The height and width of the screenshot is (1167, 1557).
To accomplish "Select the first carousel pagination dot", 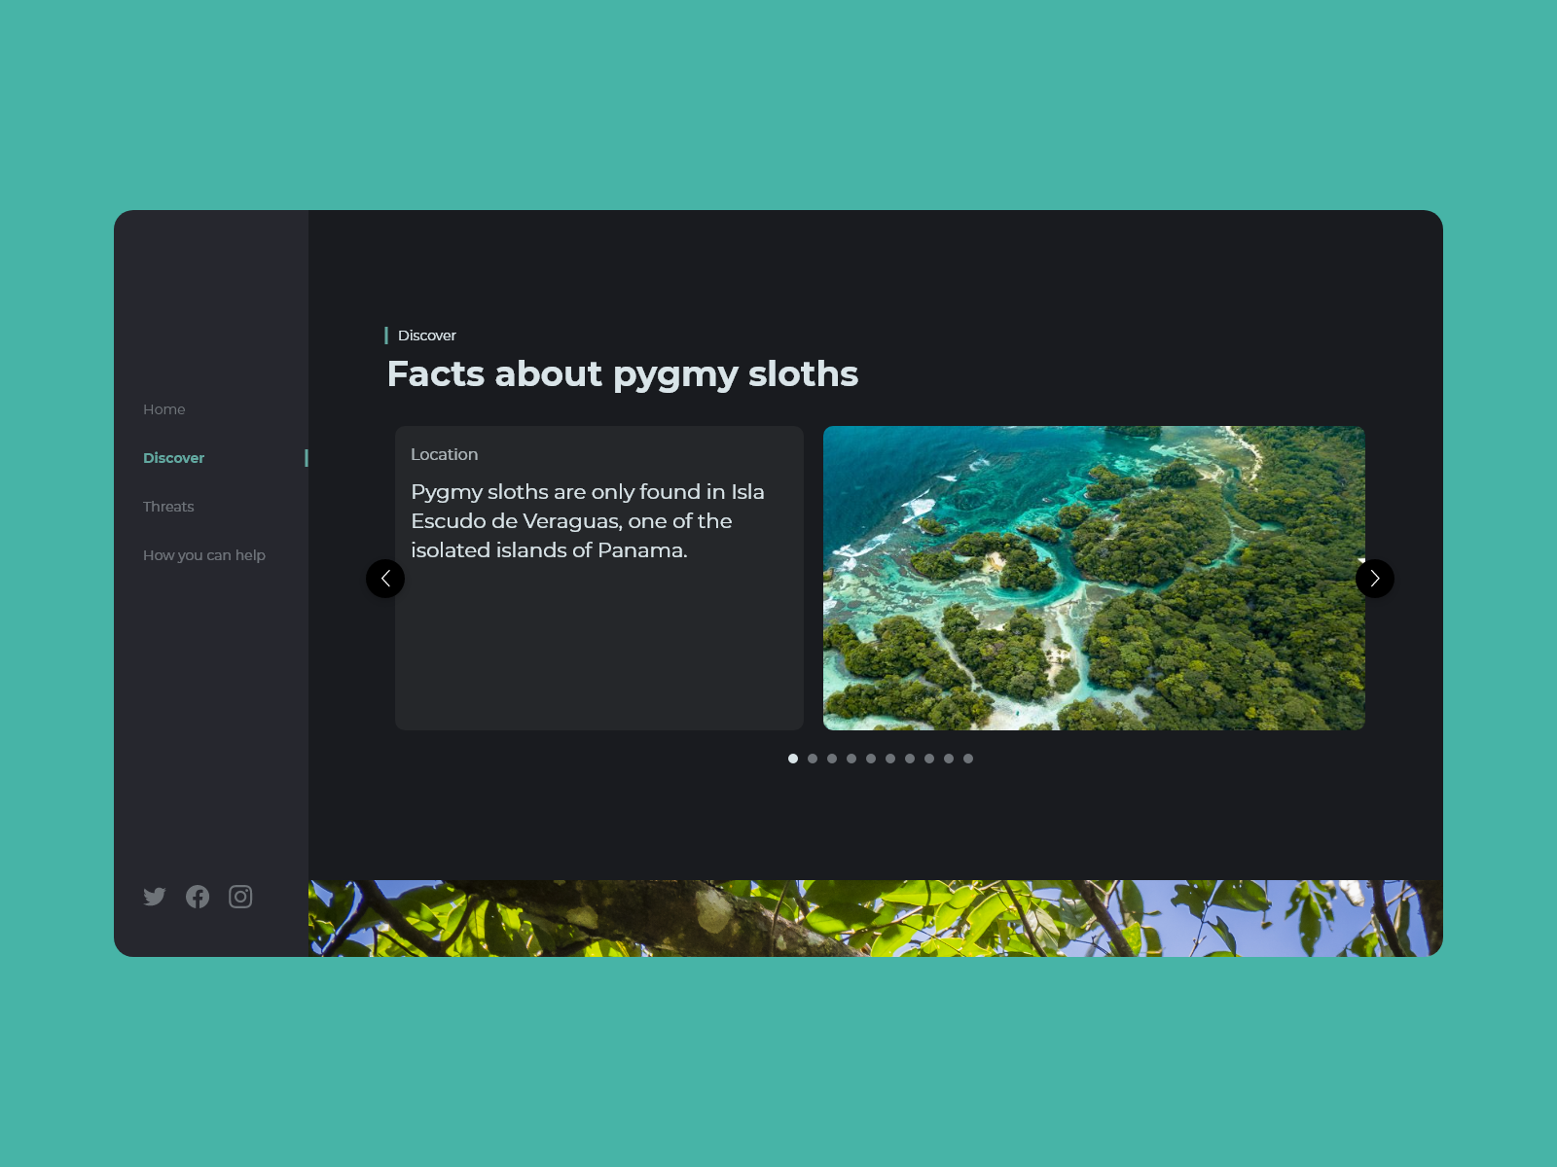I will click(x=793, y=759).
